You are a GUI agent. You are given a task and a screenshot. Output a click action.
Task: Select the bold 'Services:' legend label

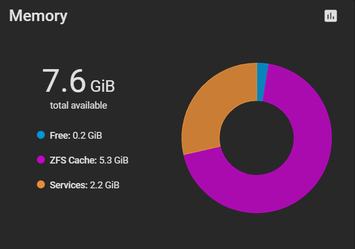[x=69, y=185]
